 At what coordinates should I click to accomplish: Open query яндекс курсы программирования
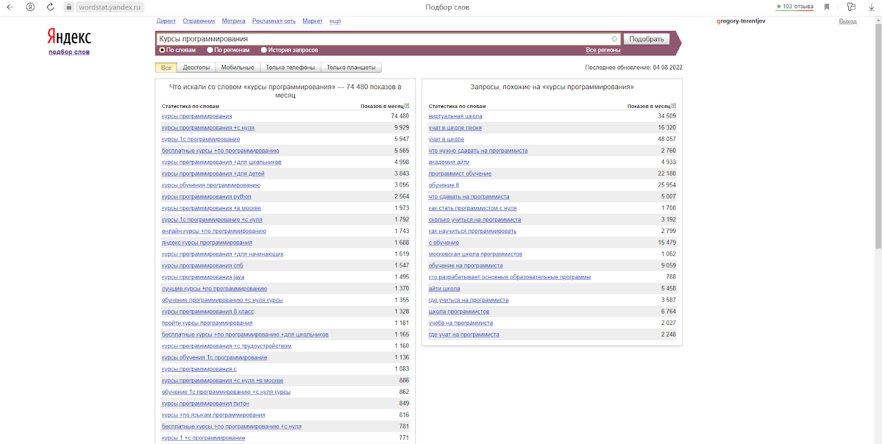(207, 243)
